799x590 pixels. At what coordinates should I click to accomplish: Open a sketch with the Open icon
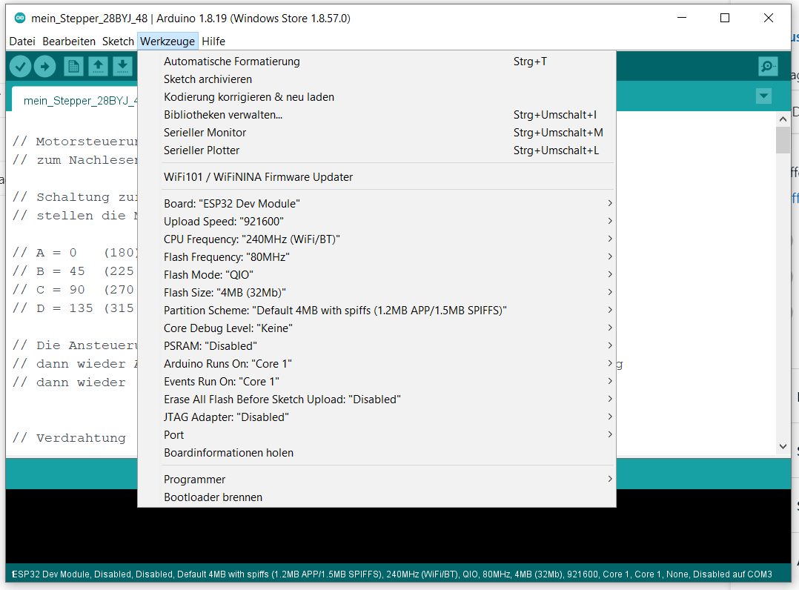98,66
